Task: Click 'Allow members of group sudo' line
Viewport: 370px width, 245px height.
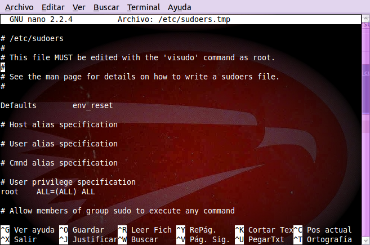Action: coord(118,211)
